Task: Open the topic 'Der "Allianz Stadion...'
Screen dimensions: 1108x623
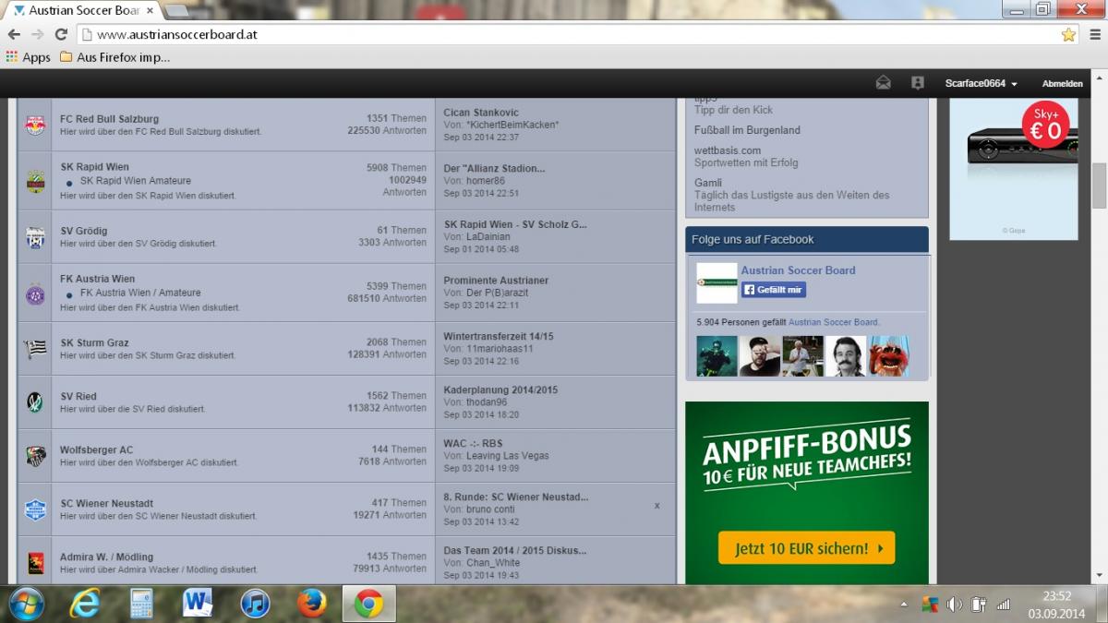Action: click(494, 168)
